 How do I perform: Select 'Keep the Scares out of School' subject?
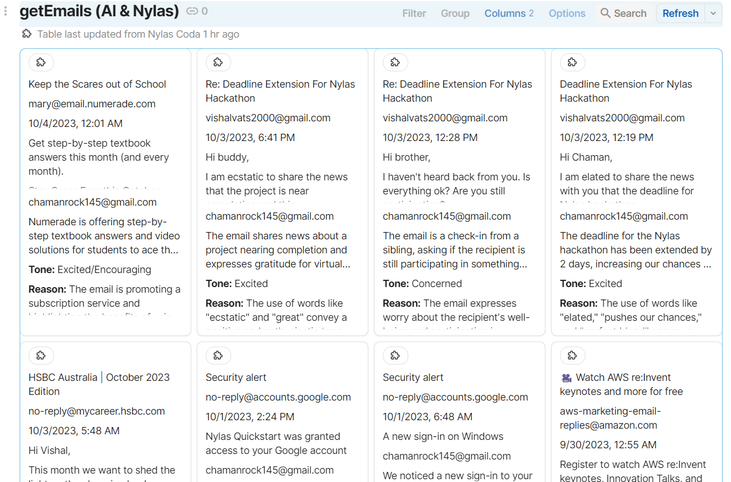[x=97, y=84]
